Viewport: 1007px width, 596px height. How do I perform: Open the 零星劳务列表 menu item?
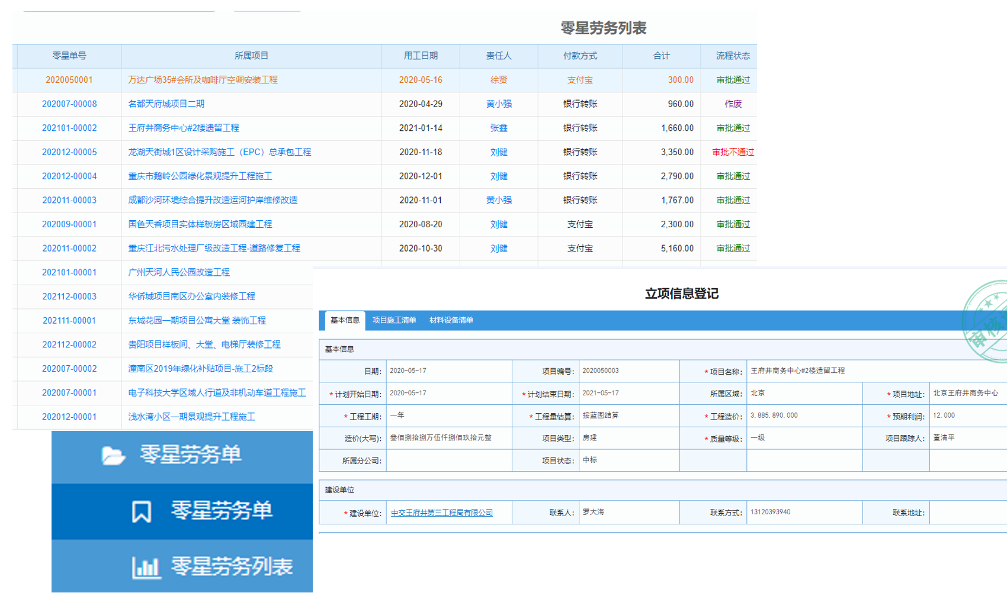[231, 567]
